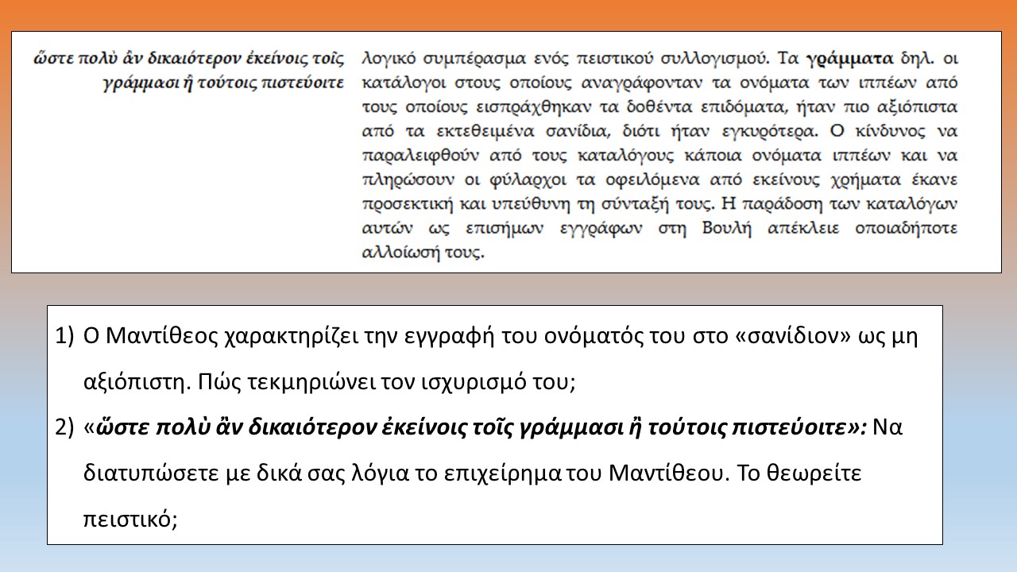The image size is (1017, 572).
Task: Select the question number "1)" marker
Action: coord(65,337)
